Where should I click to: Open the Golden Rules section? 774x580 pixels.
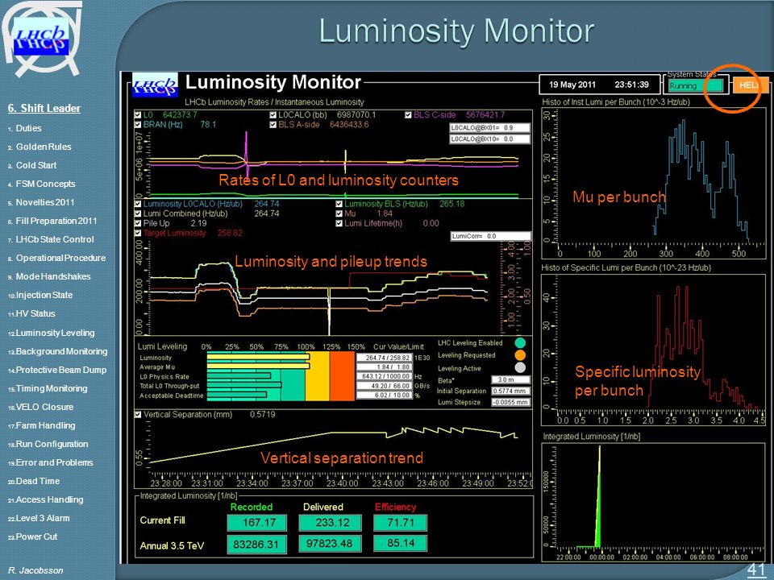click(44, 147)
